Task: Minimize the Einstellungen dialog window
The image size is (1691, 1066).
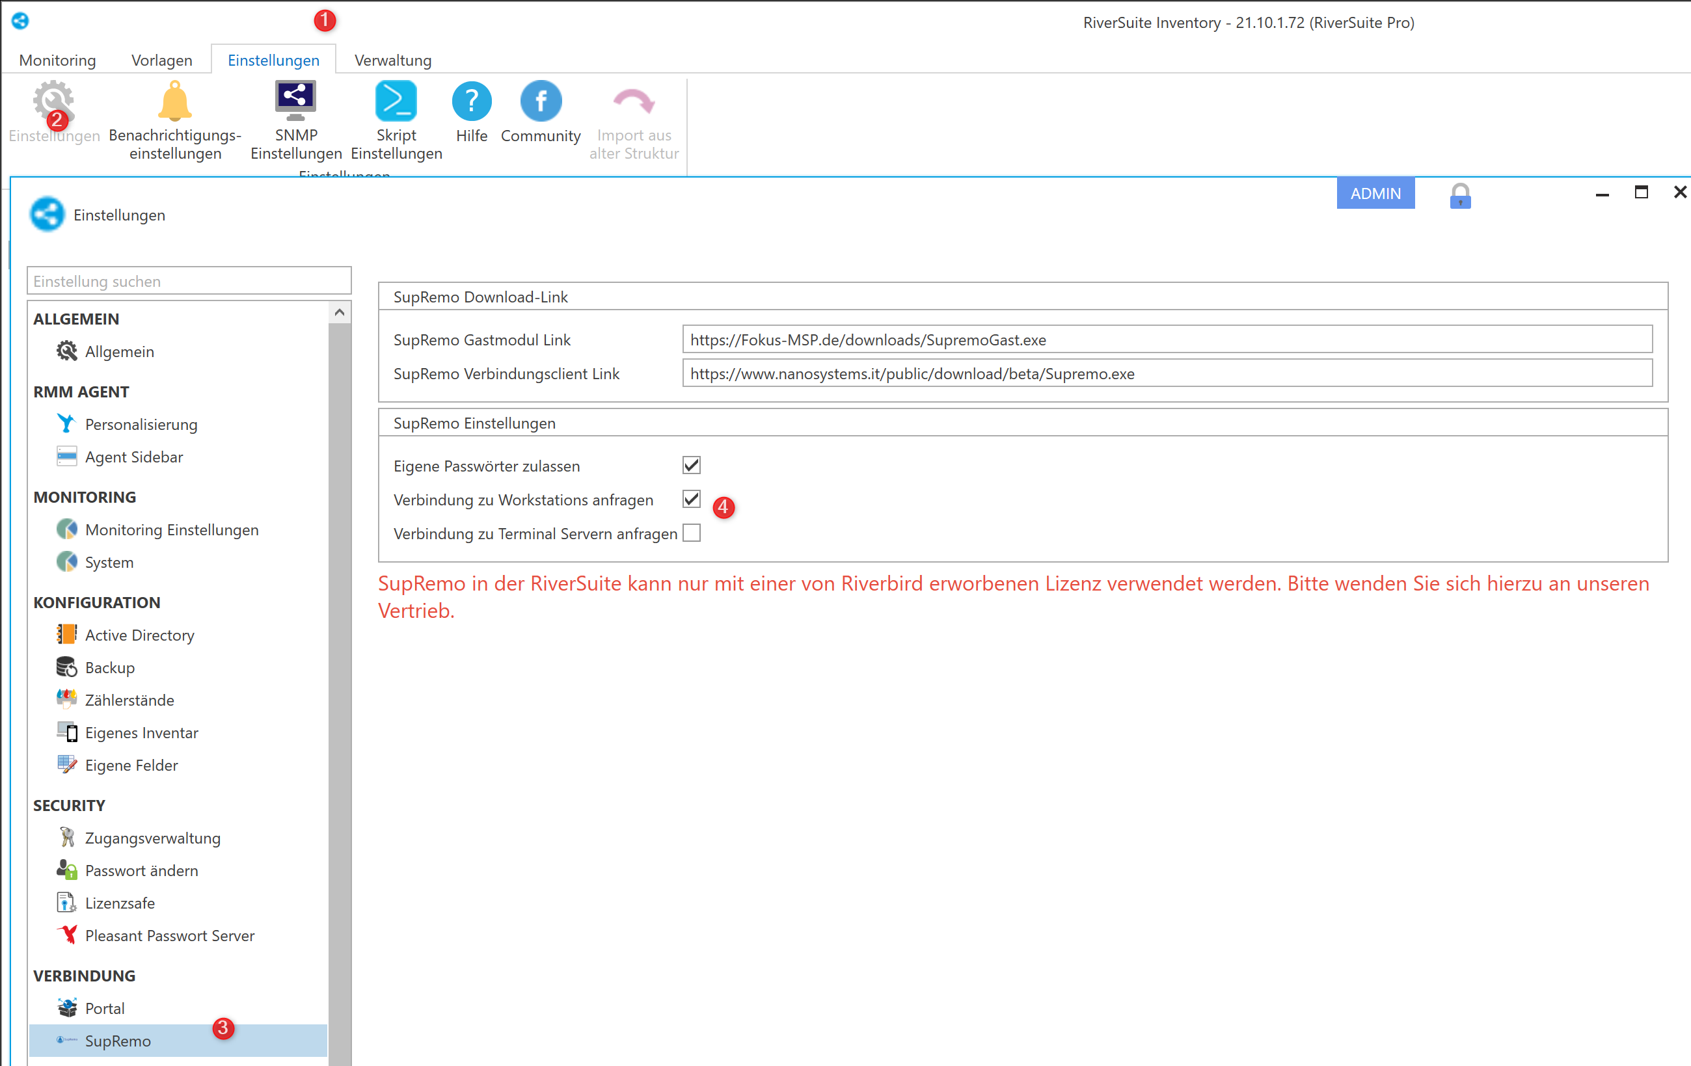Action: (x=1602, y=193)
